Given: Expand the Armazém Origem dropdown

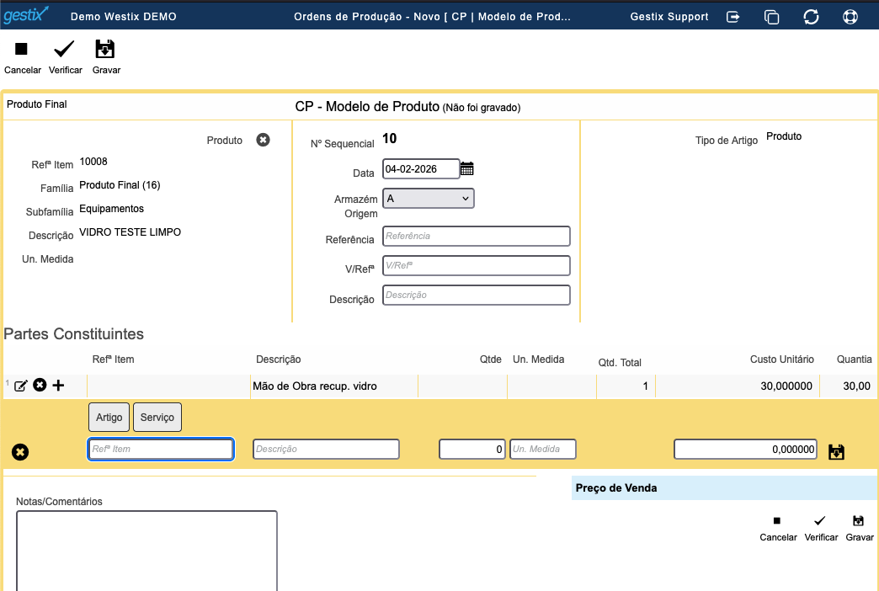Looking at the screenshot, I should [429, 199].
